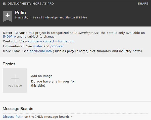151x120 pixels.
Task: Click the italic 'in development' text
Action: [87, 33]
